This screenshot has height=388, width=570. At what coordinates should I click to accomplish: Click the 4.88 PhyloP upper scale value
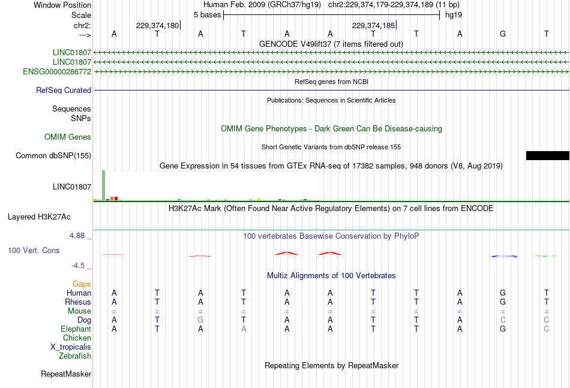77,236
